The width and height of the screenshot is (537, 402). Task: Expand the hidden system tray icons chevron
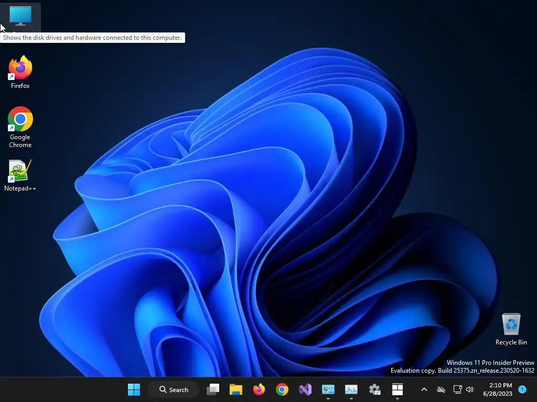coord(424,389)
